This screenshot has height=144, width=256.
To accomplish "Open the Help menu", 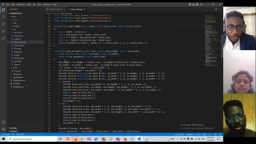I will (55, 4).
